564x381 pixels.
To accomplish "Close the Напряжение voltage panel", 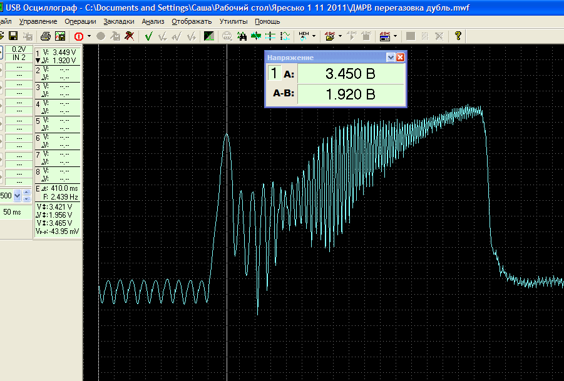I will coord(401,57).
